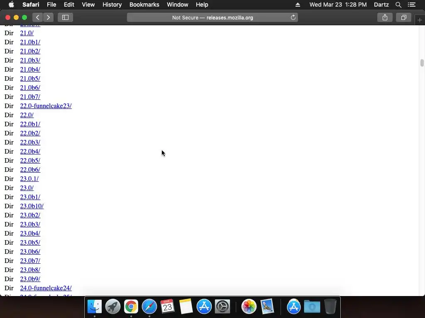Open the Help menu
Image resolution: width=425 pixels, height=318 pixels.
tap(202, 5)
